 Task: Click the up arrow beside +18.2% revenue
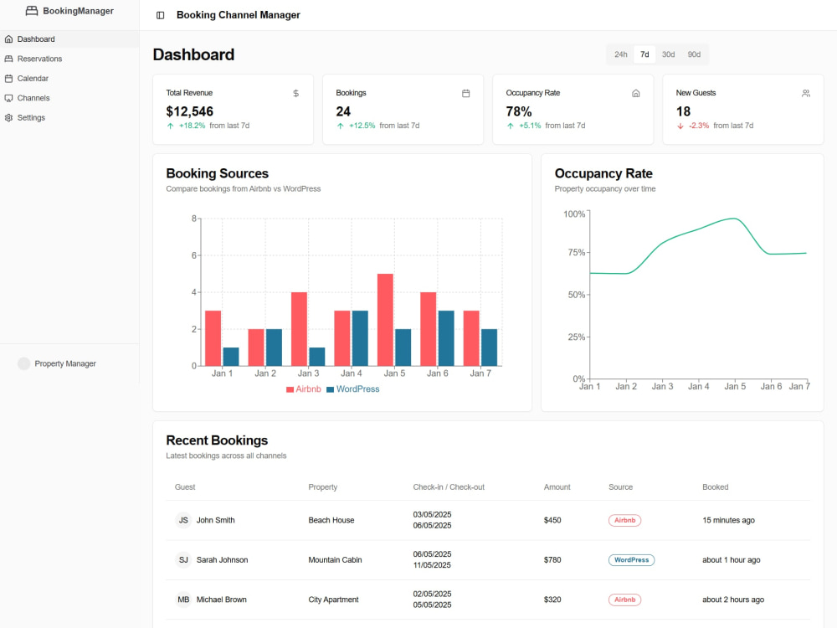coord(170,126)
